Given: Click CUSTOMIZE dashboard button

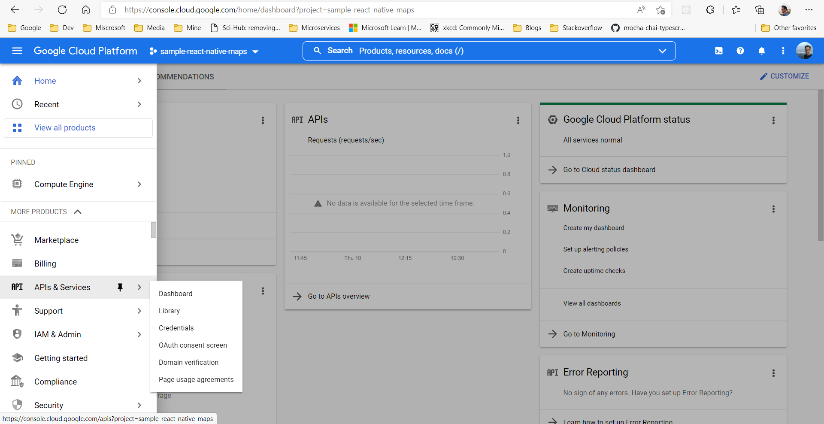Looking at the screenshot, I should [x=784, y=76].
